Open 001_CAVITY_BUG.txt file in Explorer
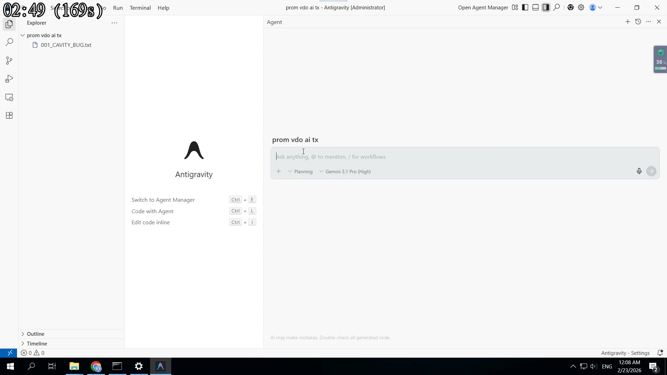Screen dimensions: 667x375 66,45
